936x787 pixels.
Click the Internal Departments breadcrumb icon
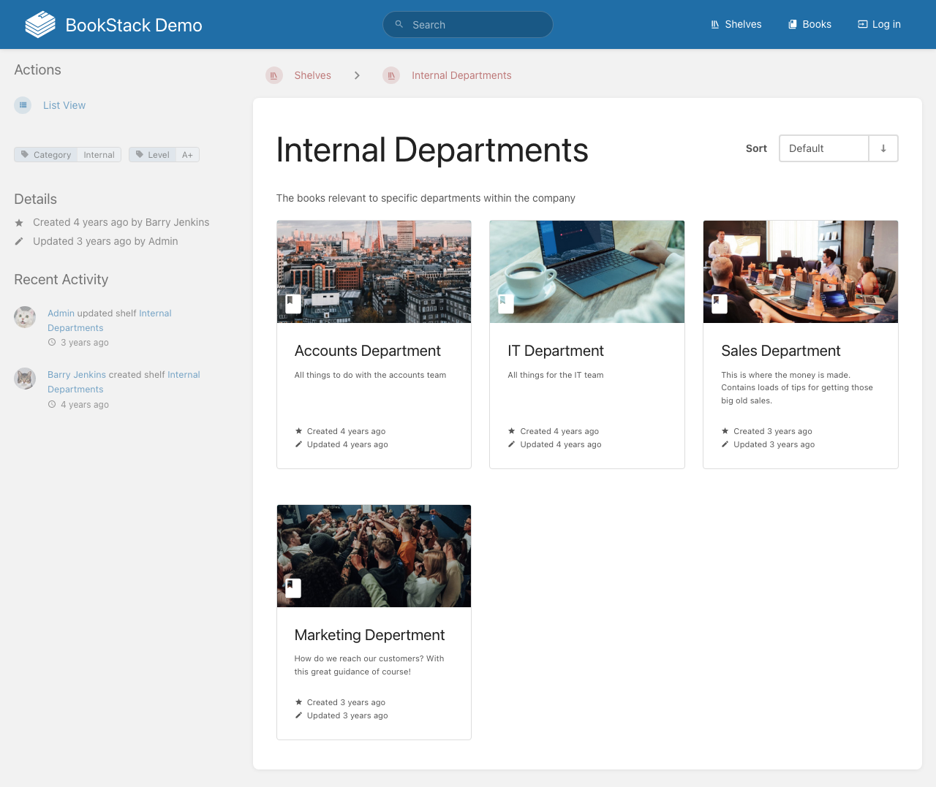[391, 75]
